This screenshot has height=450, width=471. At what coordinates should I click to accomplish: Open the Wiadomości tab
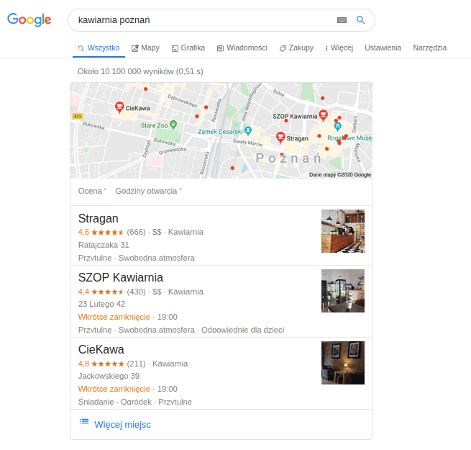click(242, 48)
